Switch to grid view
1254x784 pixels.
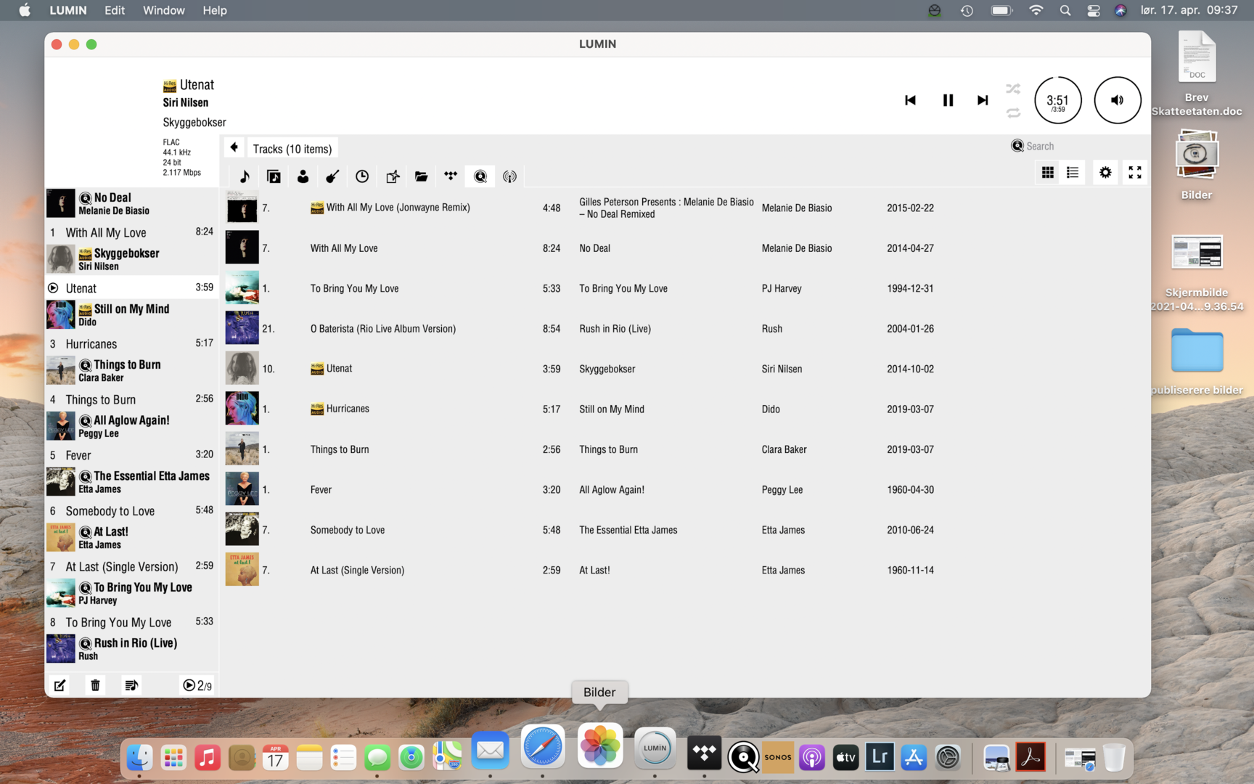[1047, 173]
